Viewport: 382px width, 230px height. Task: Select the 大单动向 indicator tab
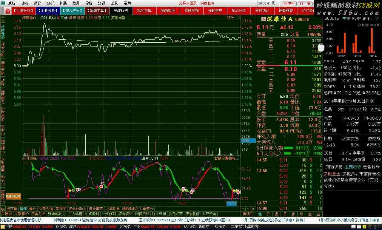pos(113,209)
